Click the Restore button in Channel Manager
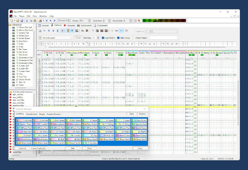Viewport: 248px width, 170px height. (142, 114)
